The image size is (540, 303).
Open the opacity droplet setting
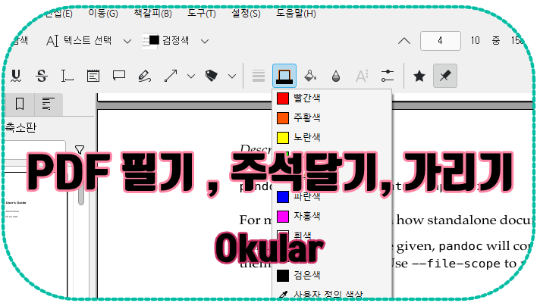(336, 76)
